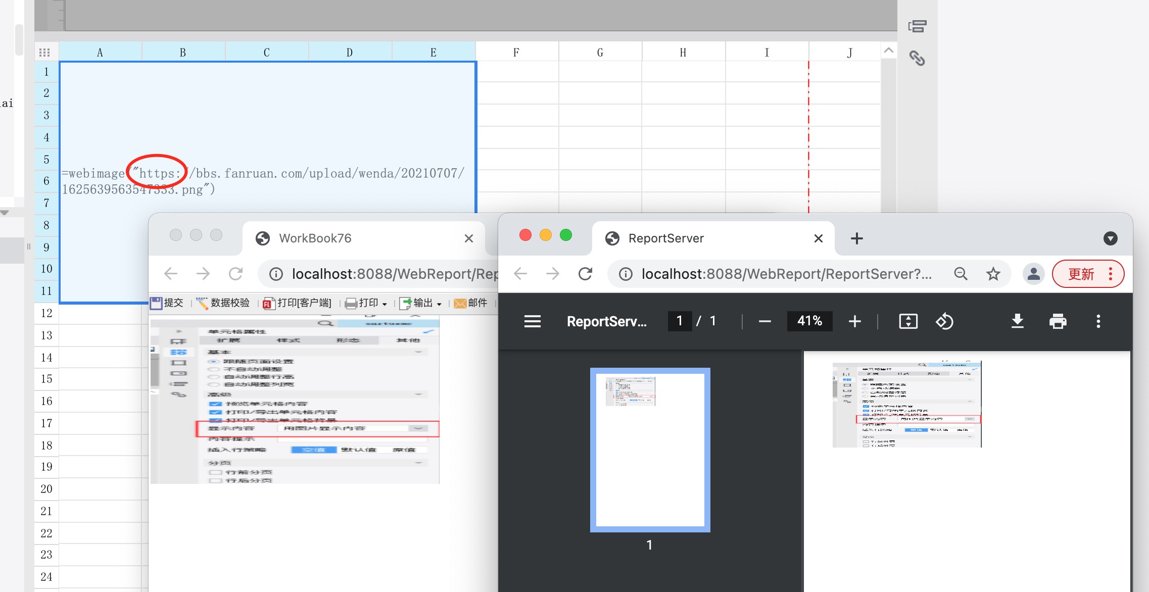Click the PDF page number field
Viewport: 1149px width, 592px height.
(x=680, y=321)
